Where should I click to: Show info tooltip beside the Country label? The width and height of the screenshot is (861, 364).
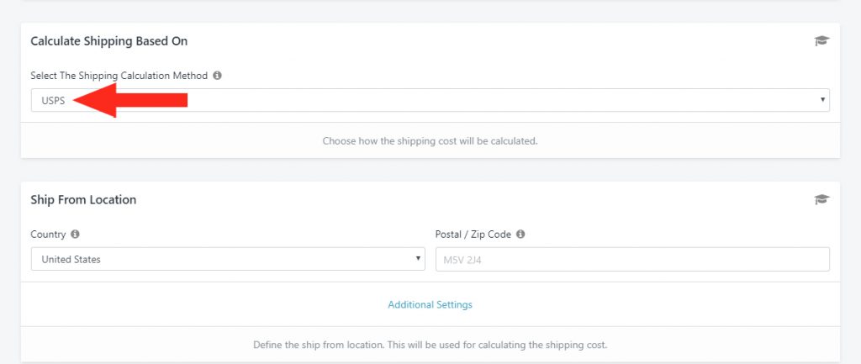(x=75, y=234)
